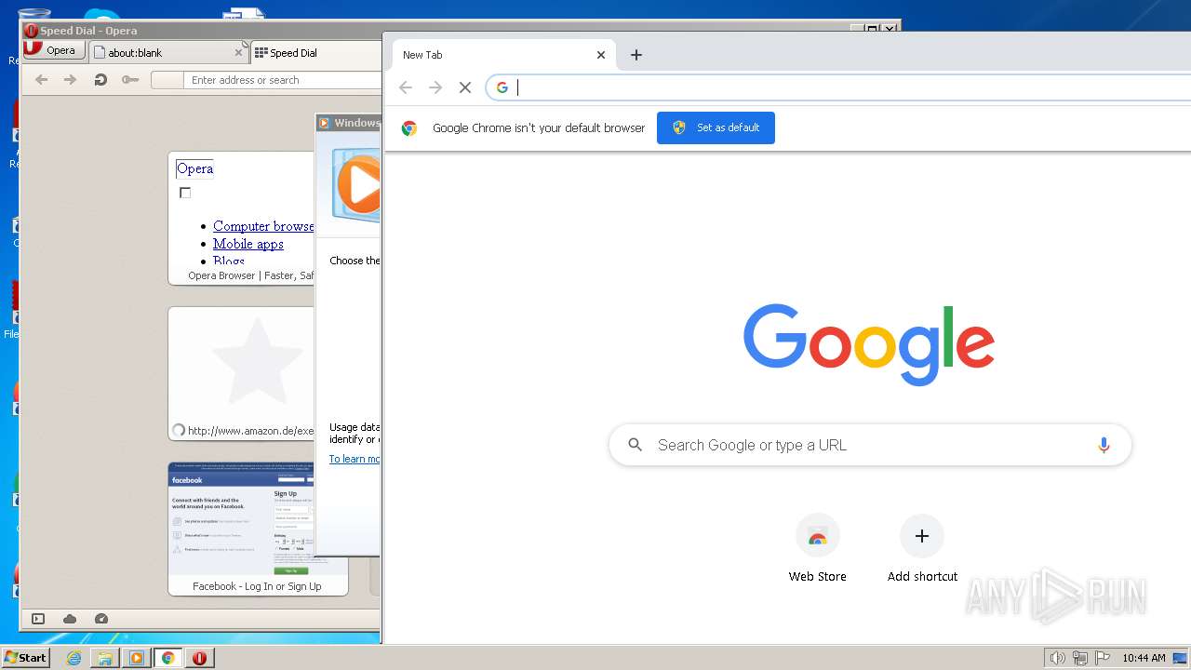Close the about:blank tab in Opera

(238, 53)
